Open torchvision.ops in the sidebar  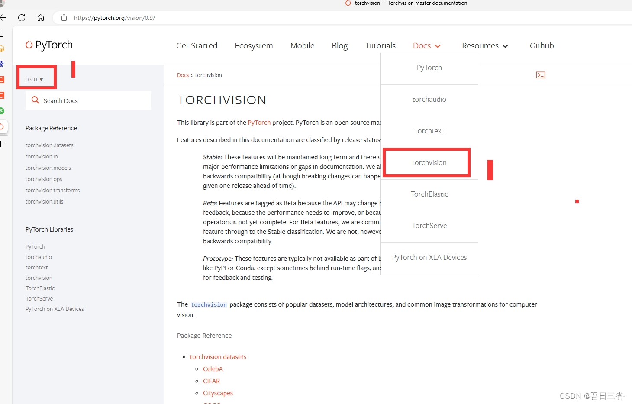coord(44,179)
